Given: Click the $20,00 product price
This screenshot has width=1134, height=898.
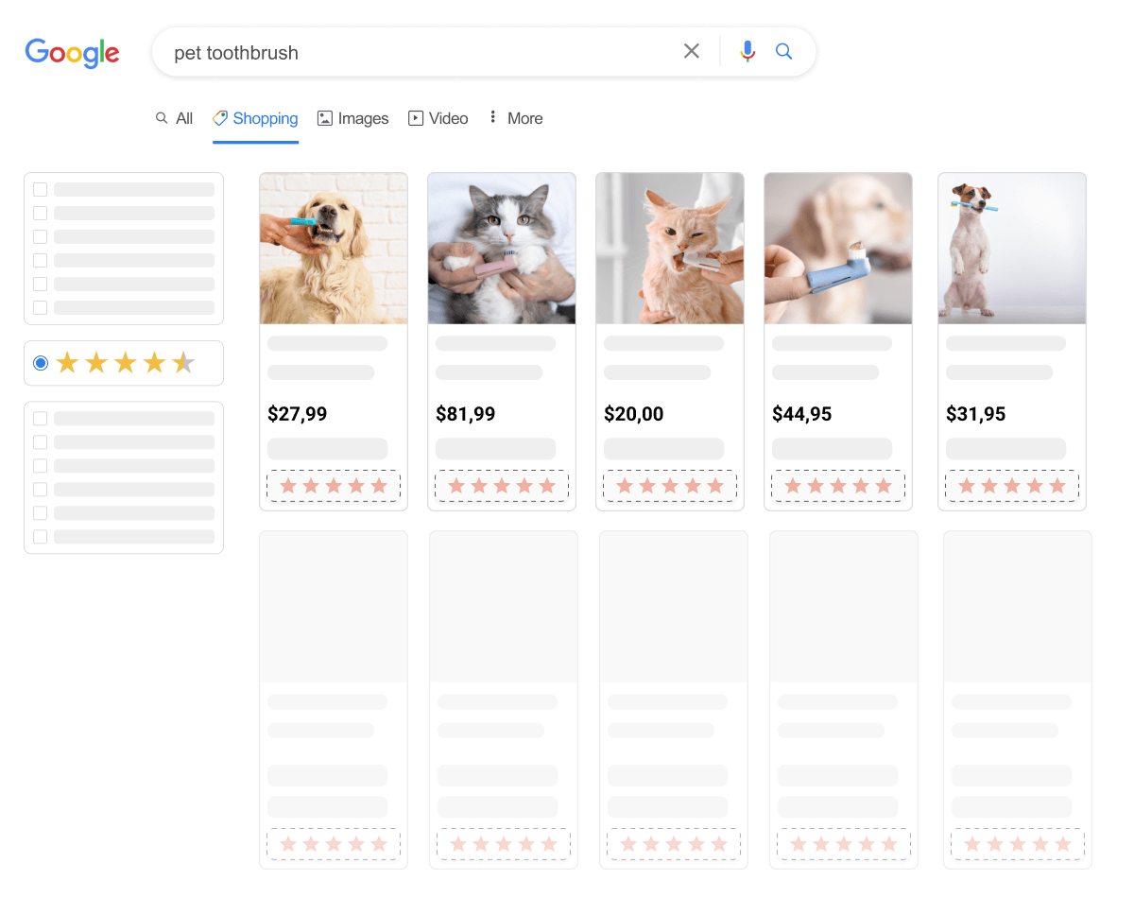Looking at the screenshot, I should [x=634, y=414].
